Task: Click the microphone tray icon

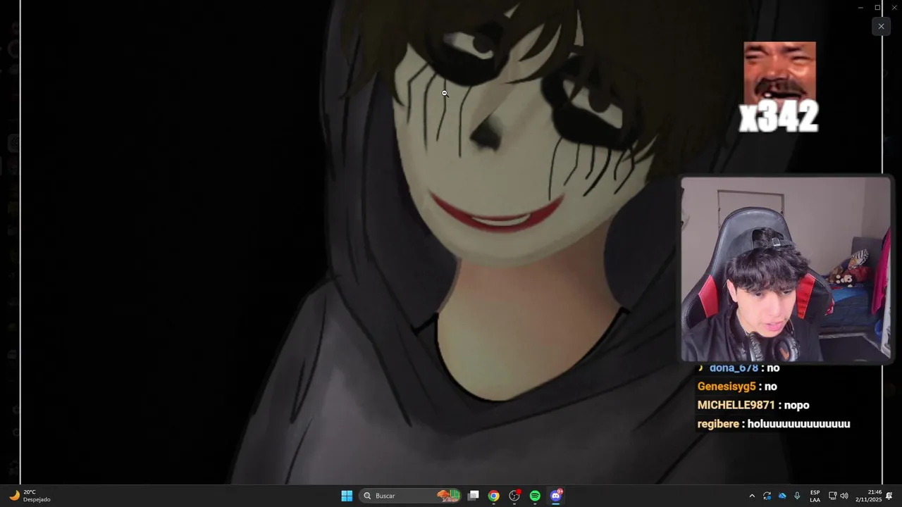Action: [x=797, y=496]
